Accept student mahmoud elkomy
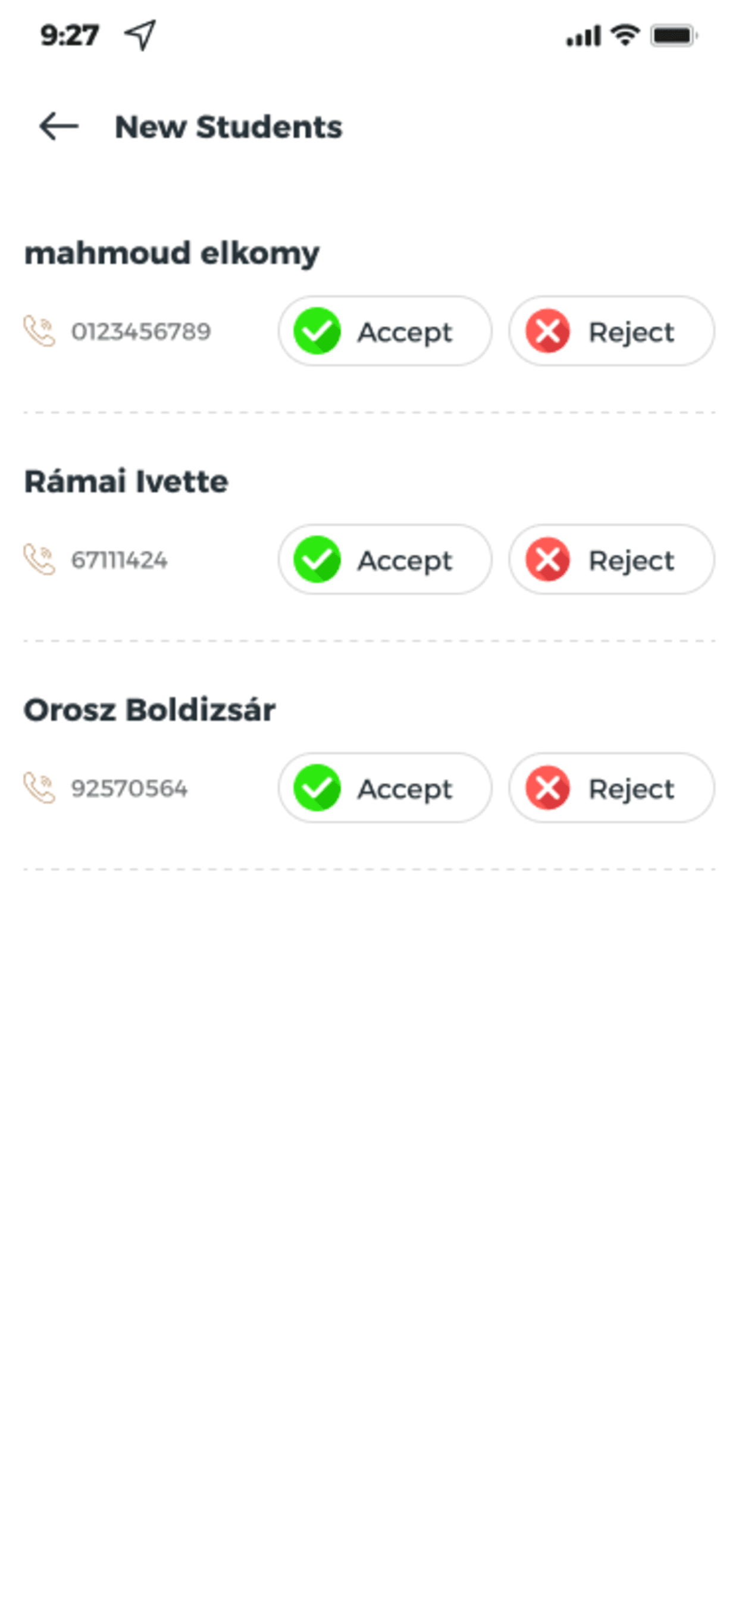Screen dimensions: 739x1599 (x=385, y=331)
